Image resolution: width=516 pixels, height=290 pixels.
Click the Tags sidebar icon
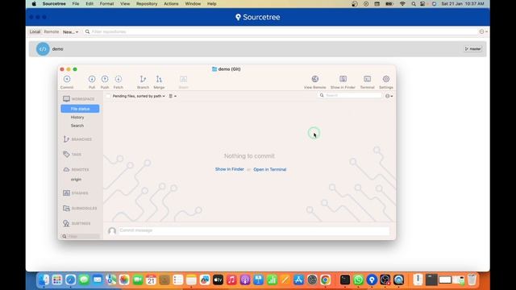(66, 154)
